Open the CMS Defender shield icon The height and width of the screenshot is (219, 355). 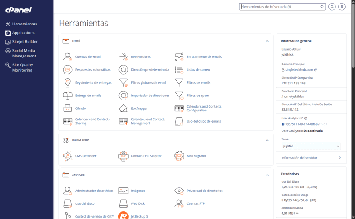click(68, 156)
